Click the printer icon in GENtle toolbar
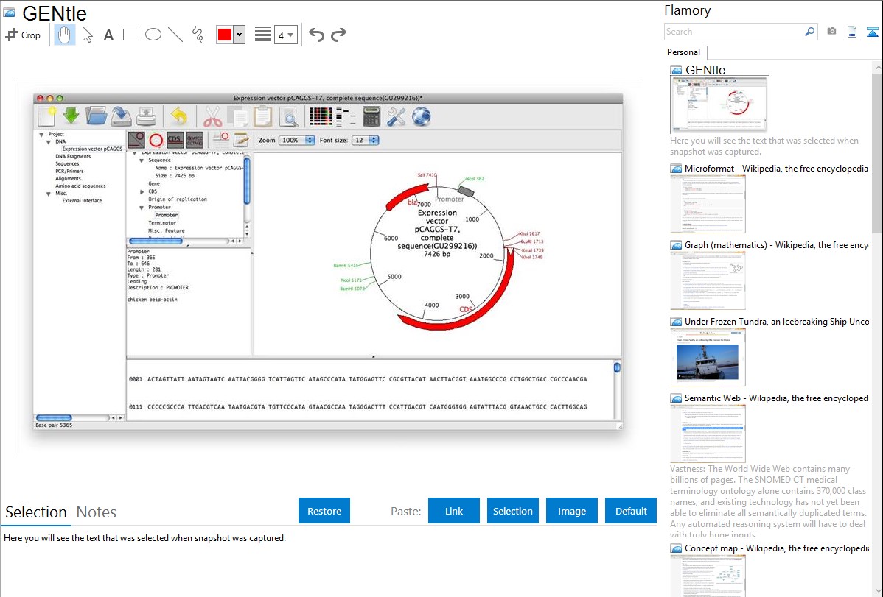The width and height of the screenshot is (883, 597). click(x=147, y=116)
